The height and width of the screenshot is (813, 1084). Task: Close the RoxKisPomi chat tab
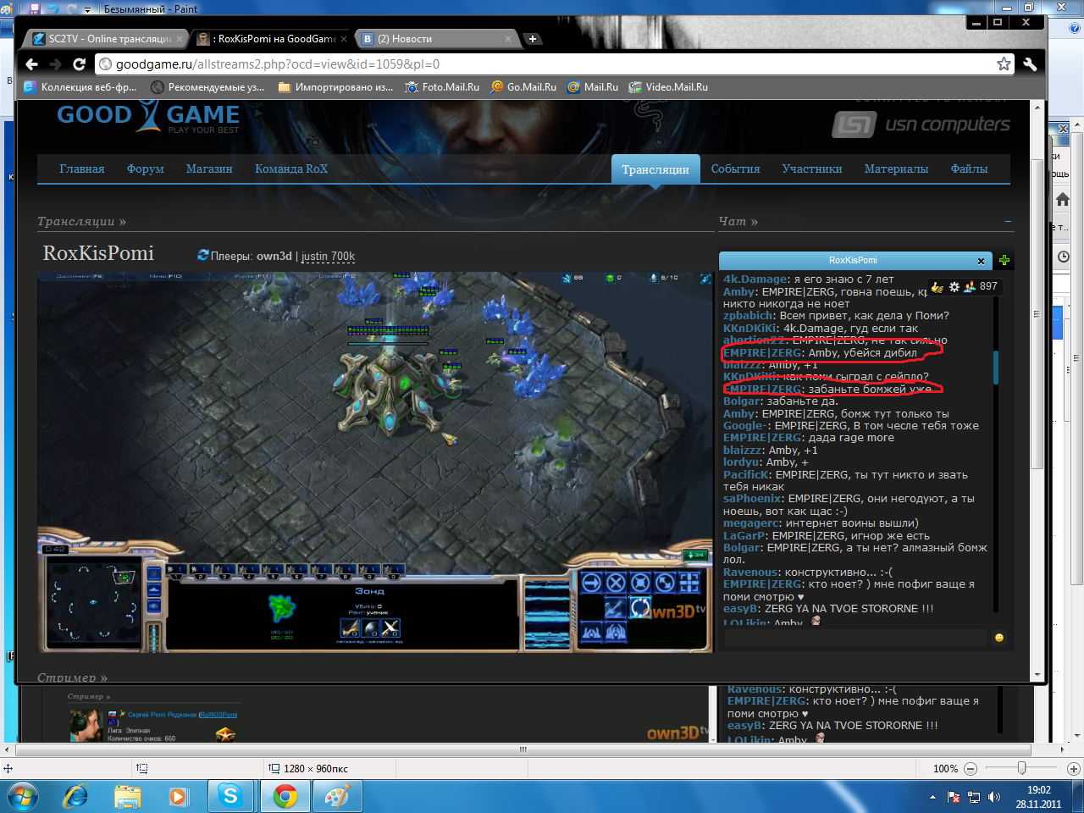981,261
